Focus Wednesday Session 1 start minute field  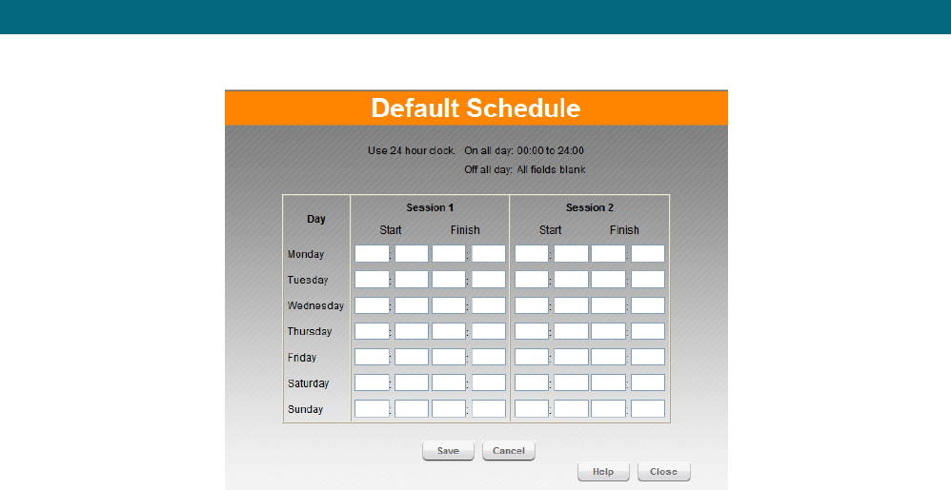point(412,305)
